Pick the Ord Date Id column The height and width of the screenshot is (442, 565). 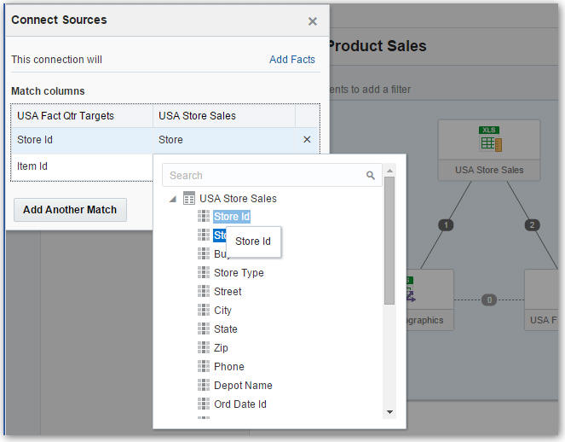[x=239, y=404]
